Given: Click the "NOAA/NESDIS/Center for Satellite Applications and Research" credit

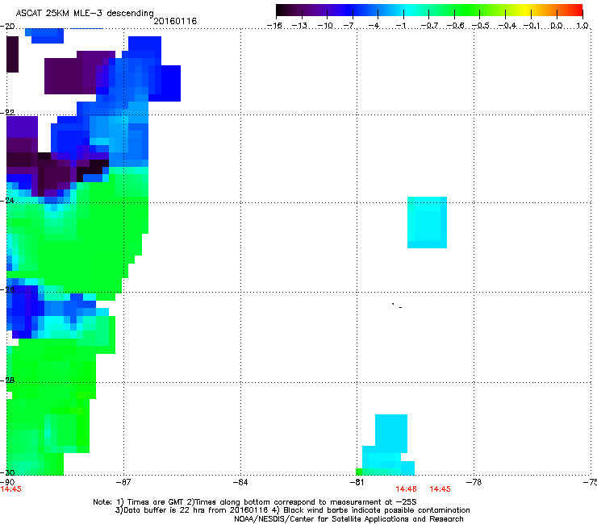Looking at the screenshot, I should pyautogui.click(x=349, y=519).
